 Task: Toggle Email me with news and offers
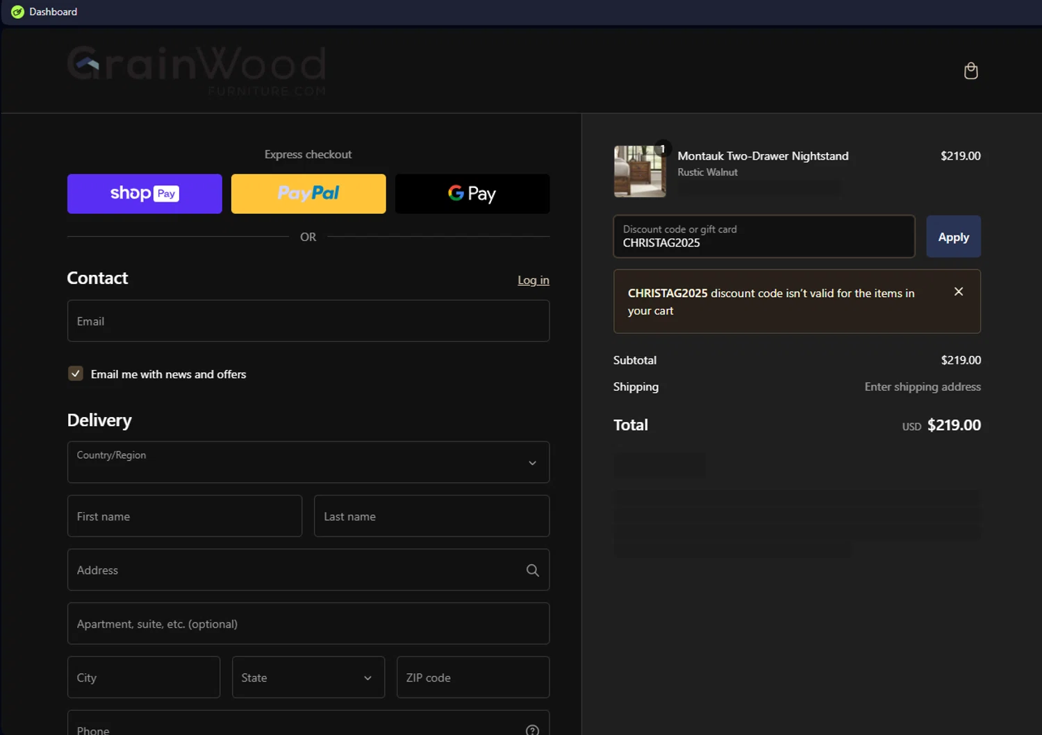pyautogui.click(x=76, y=373)
